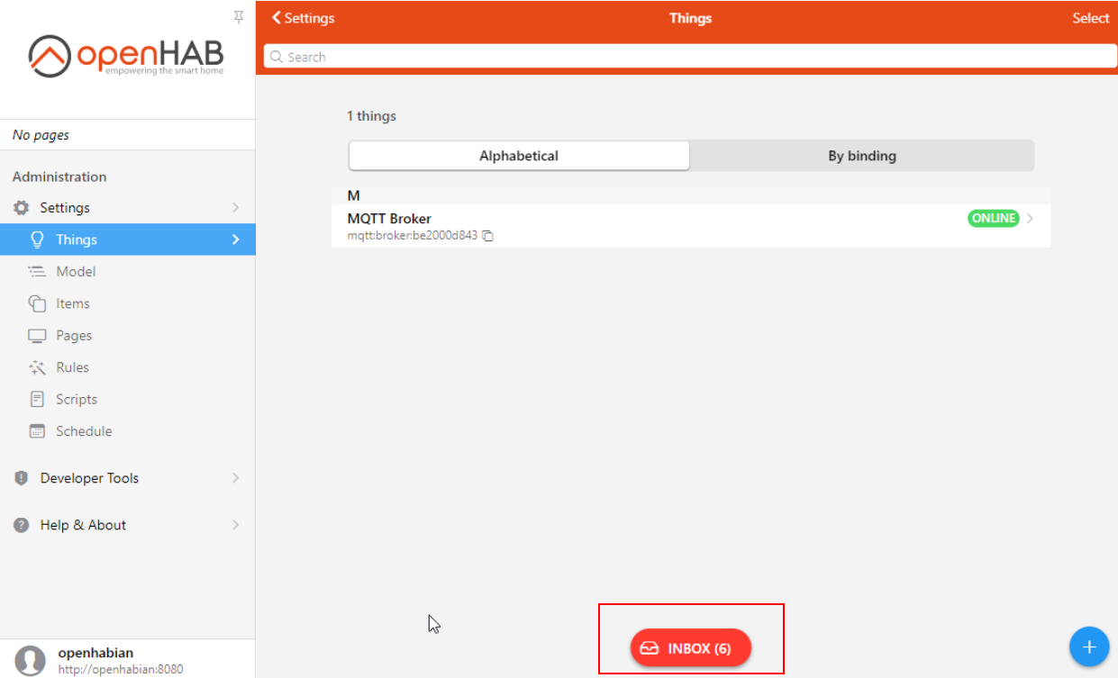Click the pin icon above the sidebar
This screenshot has width=1118, height=678.
point(239,17)
